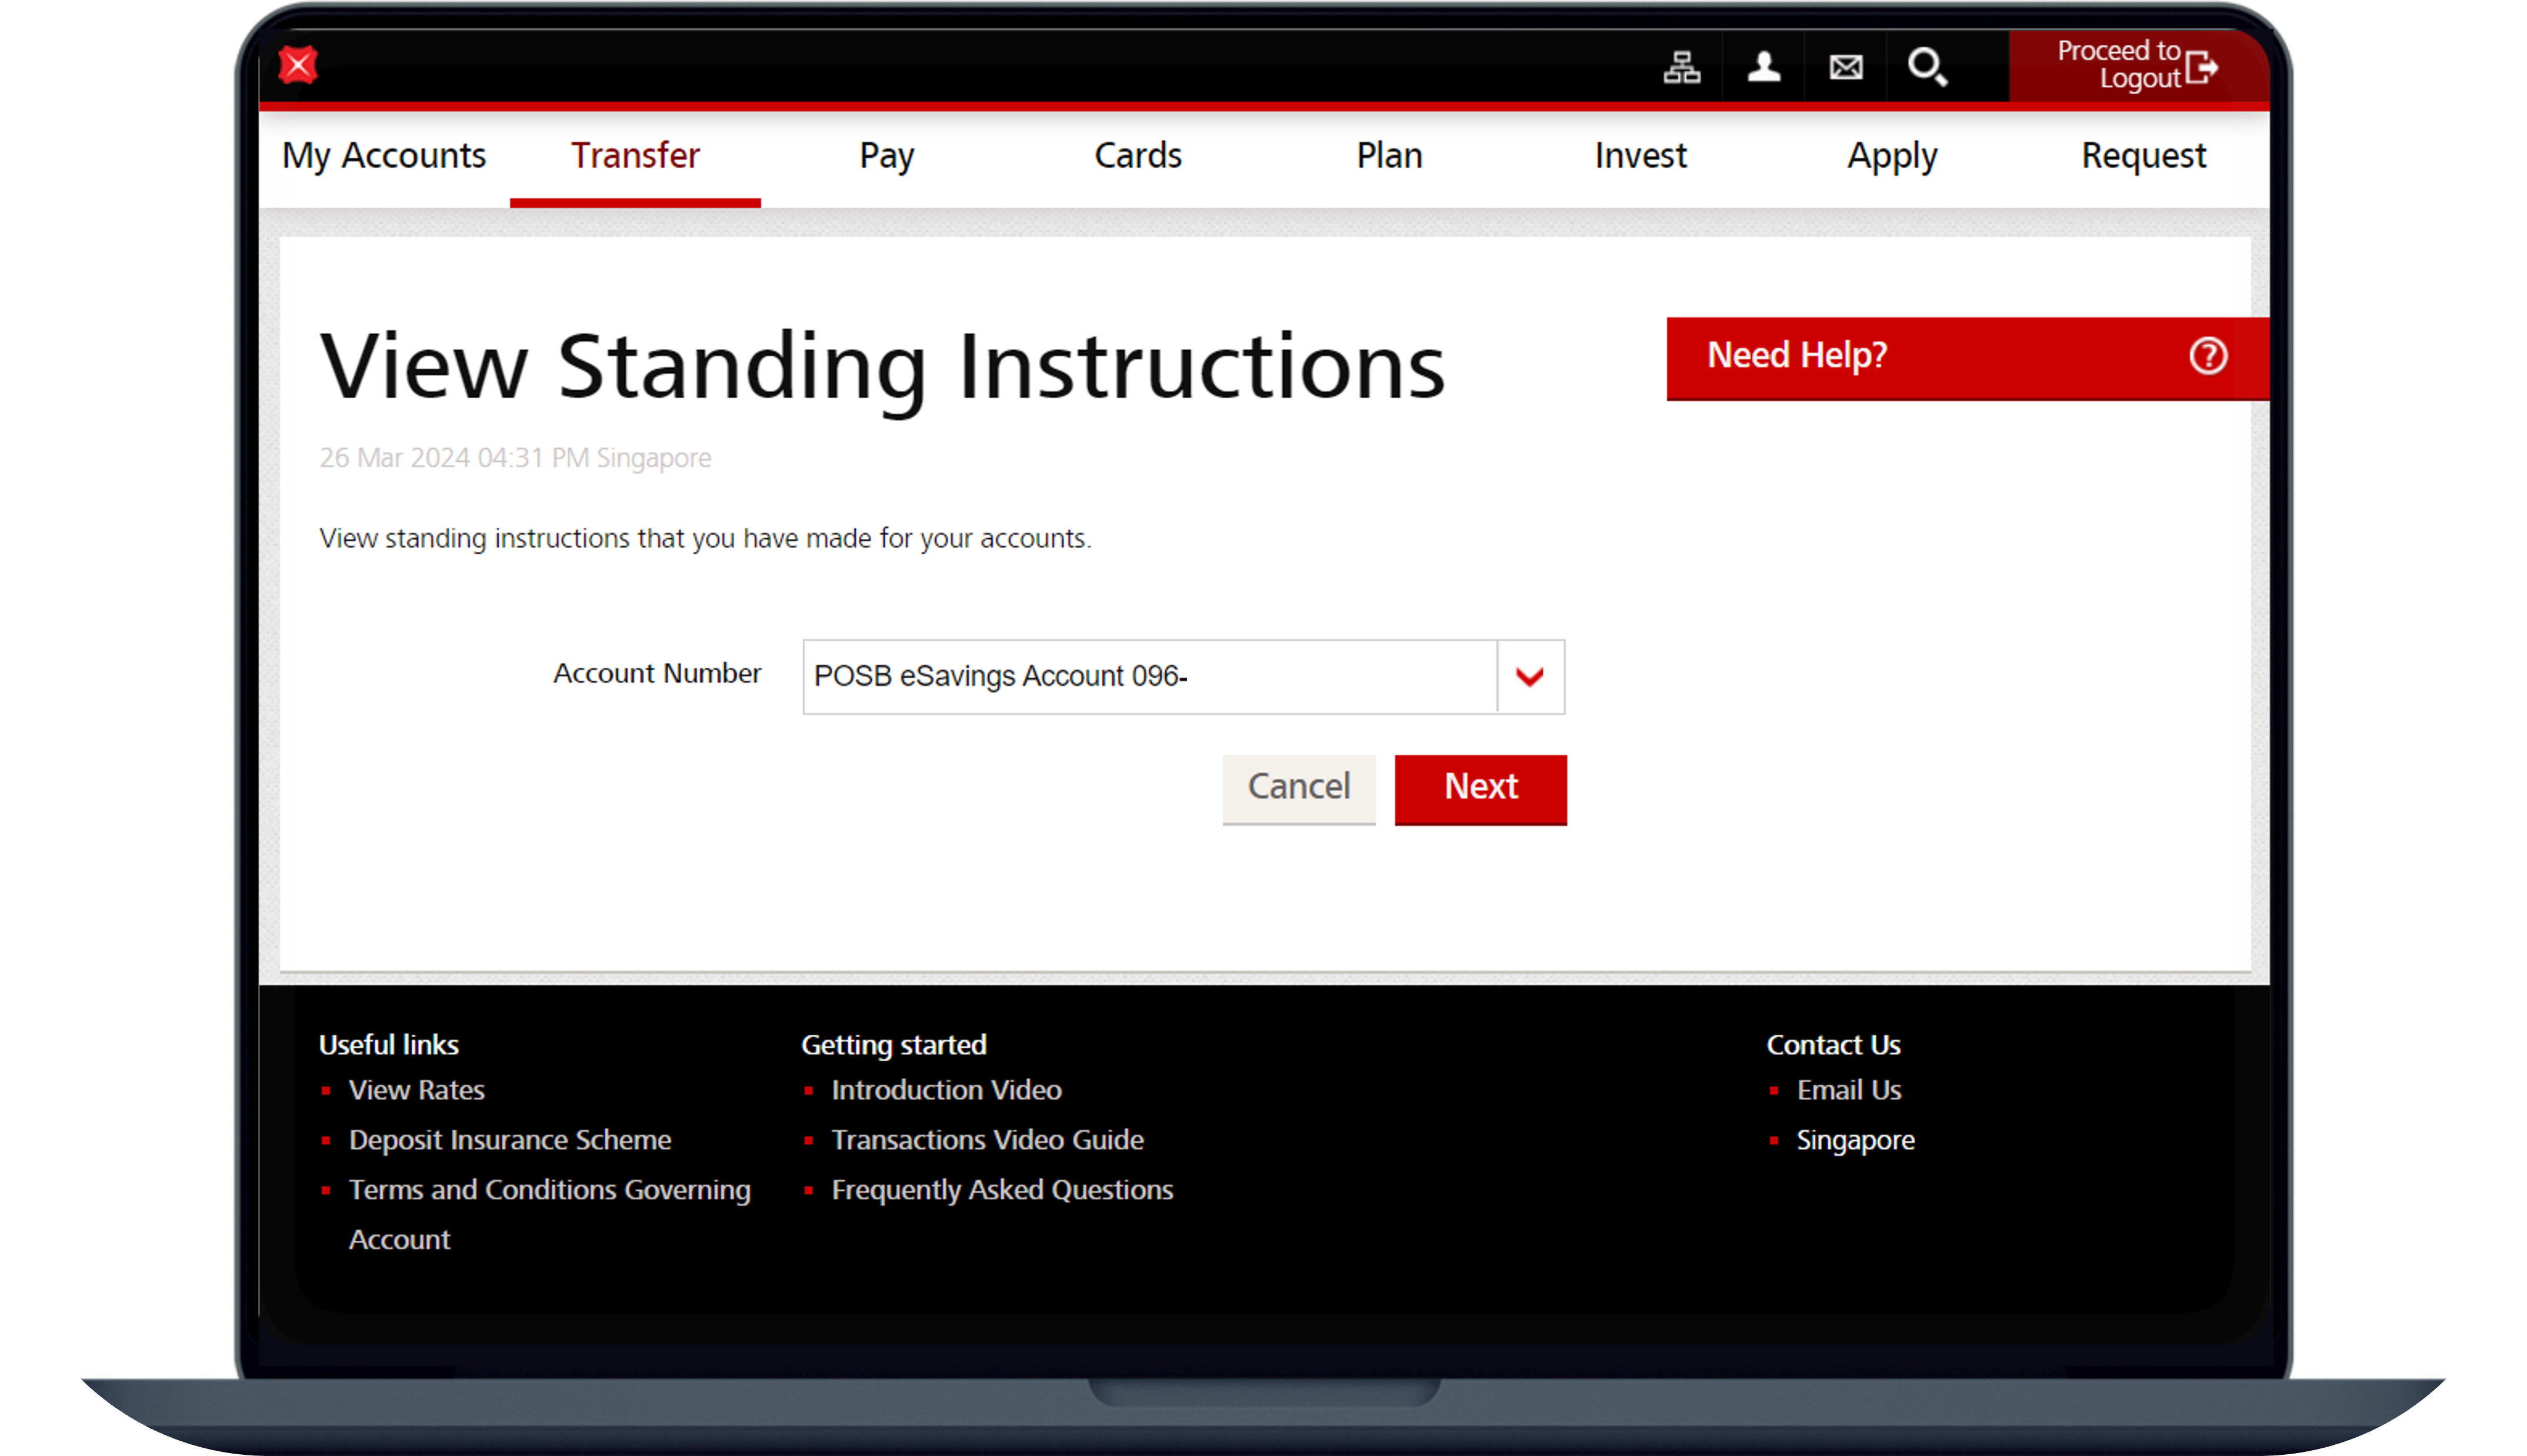Click the Proceed to Logout button

pos(2138,65)
